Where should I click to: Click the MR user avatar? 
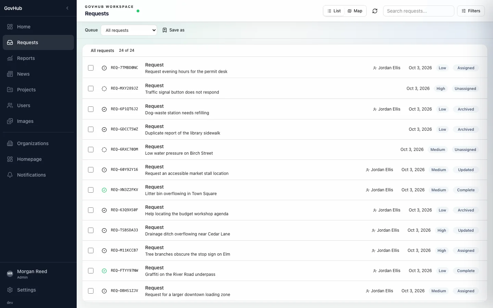pos(10,273)
